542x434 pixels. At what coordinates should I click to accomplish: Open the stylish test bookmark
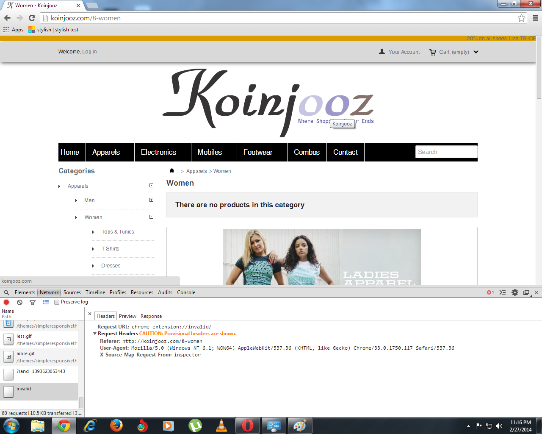point(53,30)
